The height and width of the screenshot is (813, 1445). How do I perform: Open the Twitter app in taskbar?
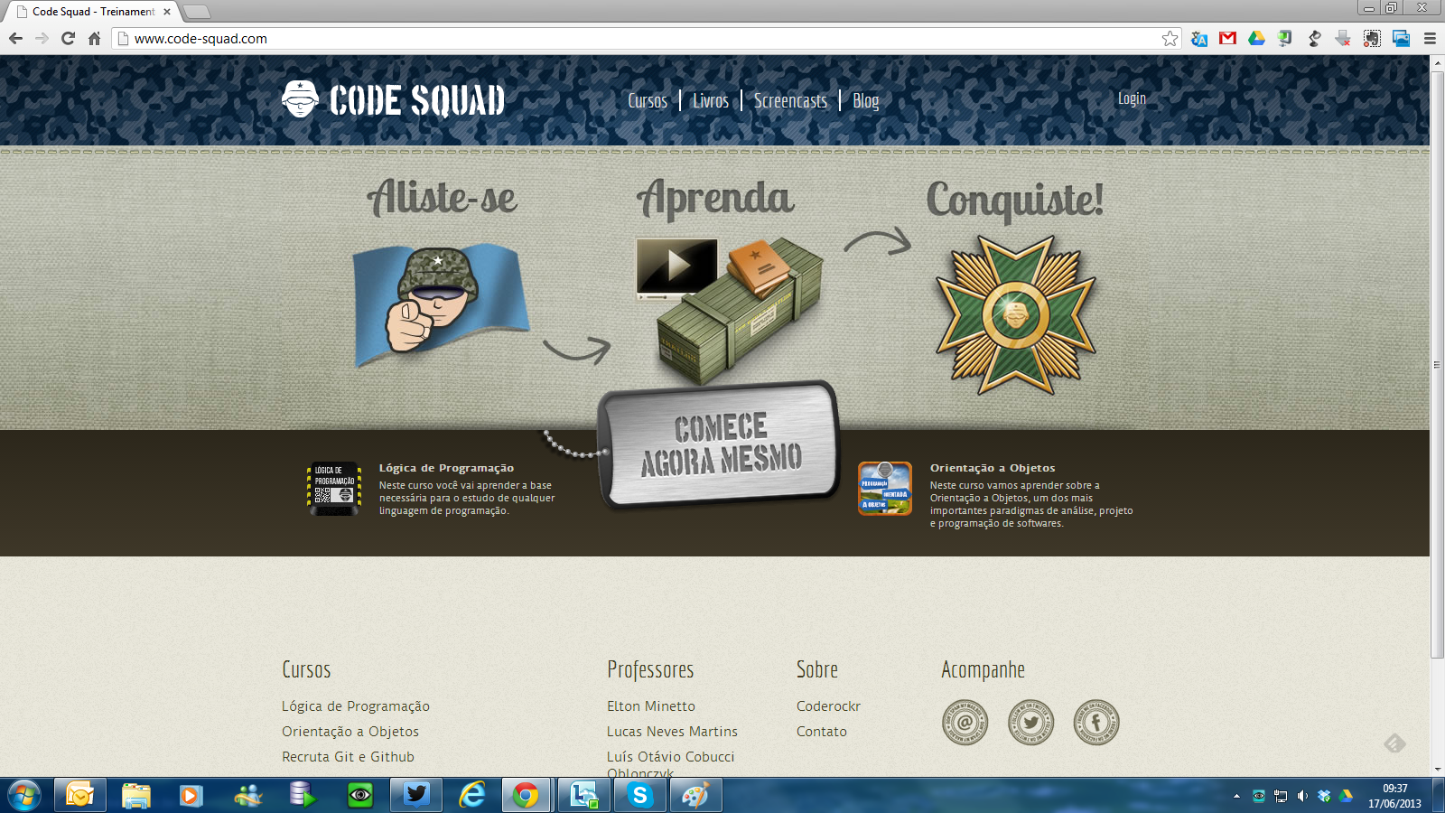point(415,796)
